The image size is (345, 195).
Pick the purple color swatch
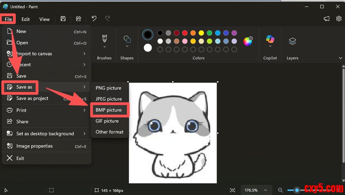234,33
